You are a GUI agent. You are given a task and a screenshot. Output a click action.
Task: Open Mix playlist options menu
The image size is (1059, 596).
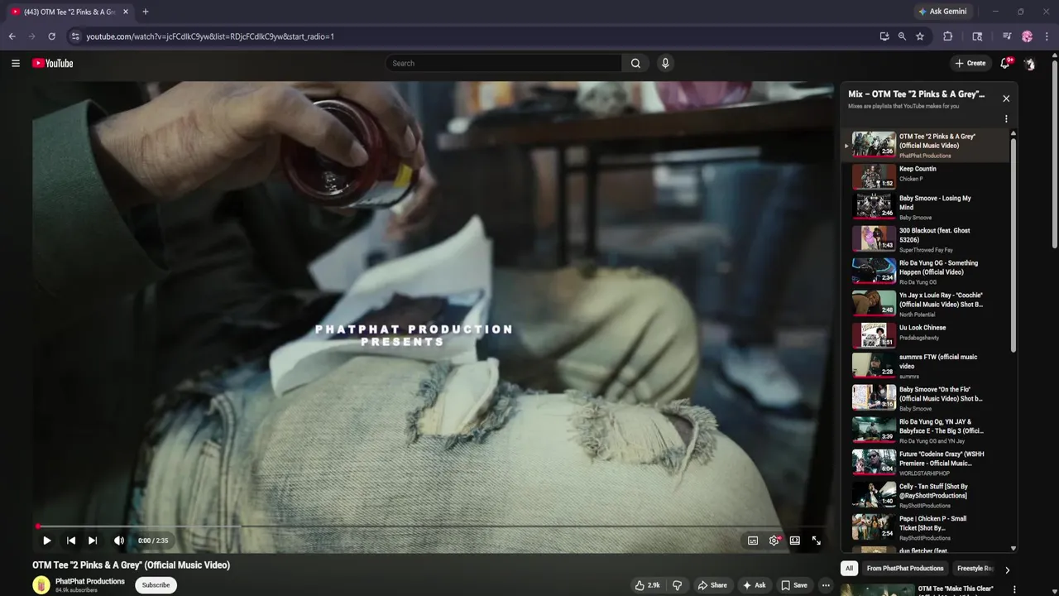coord(1006,119)
